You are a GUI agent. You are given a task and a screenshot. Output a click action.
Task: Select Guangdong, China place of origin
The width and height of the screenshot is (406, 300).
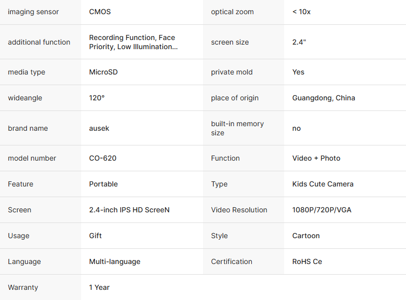pos(324,98)
